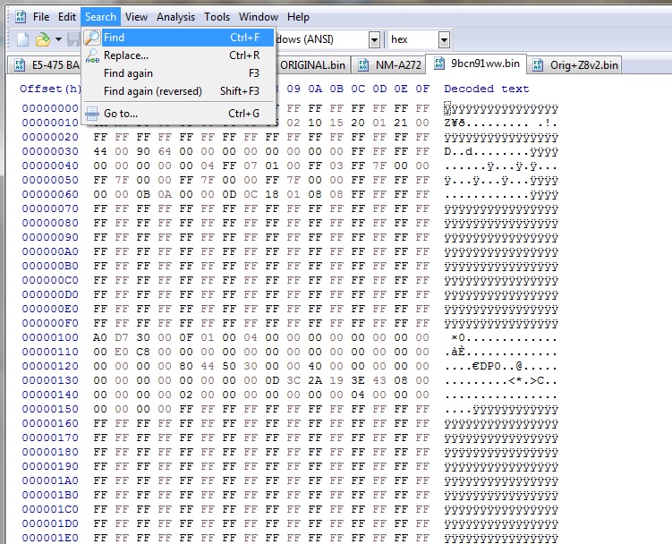Close the open Search menu
This screenshot has height=544, width=672.
pos(101,17)
